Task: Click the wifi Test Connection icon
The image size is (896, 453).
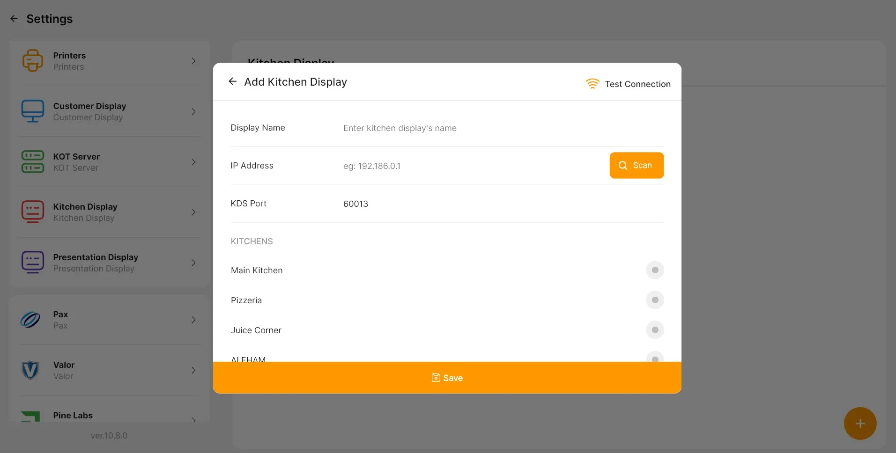Action: pos(592,84)
